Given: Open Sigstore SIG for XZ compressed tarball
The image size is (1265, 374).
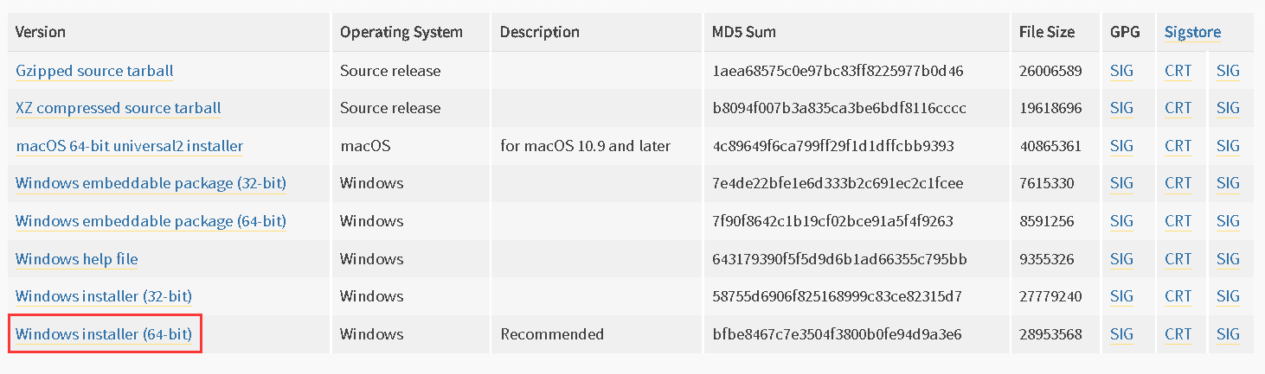Looking at the screenshot, I should point(1228,108).
